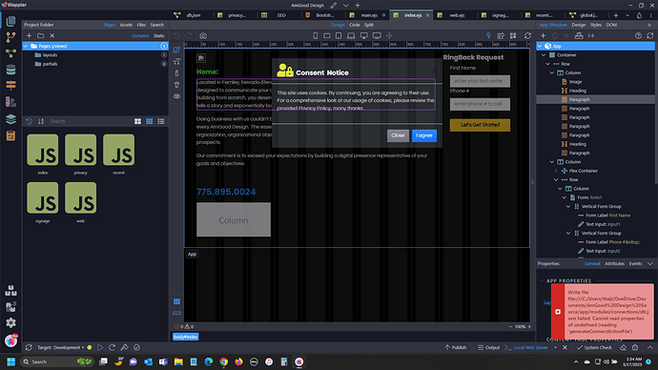Open Local Web Server dropdown arrow

click(555, 347)
